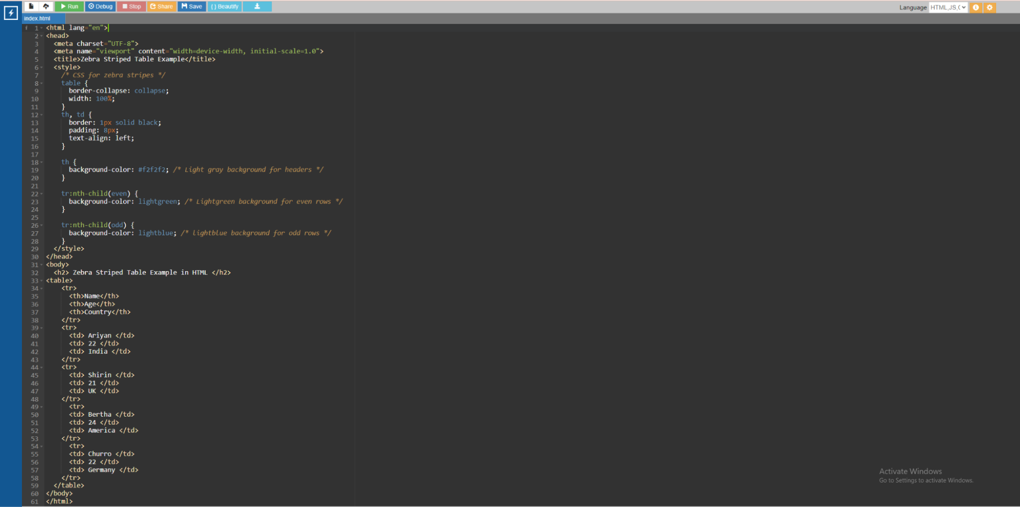This screenshot has height=507, width=1020.
Task: Fold the nth-child(even) rule at line 22
Action: [x=42, y=194]
